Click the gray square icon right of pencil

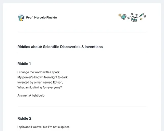145,16
